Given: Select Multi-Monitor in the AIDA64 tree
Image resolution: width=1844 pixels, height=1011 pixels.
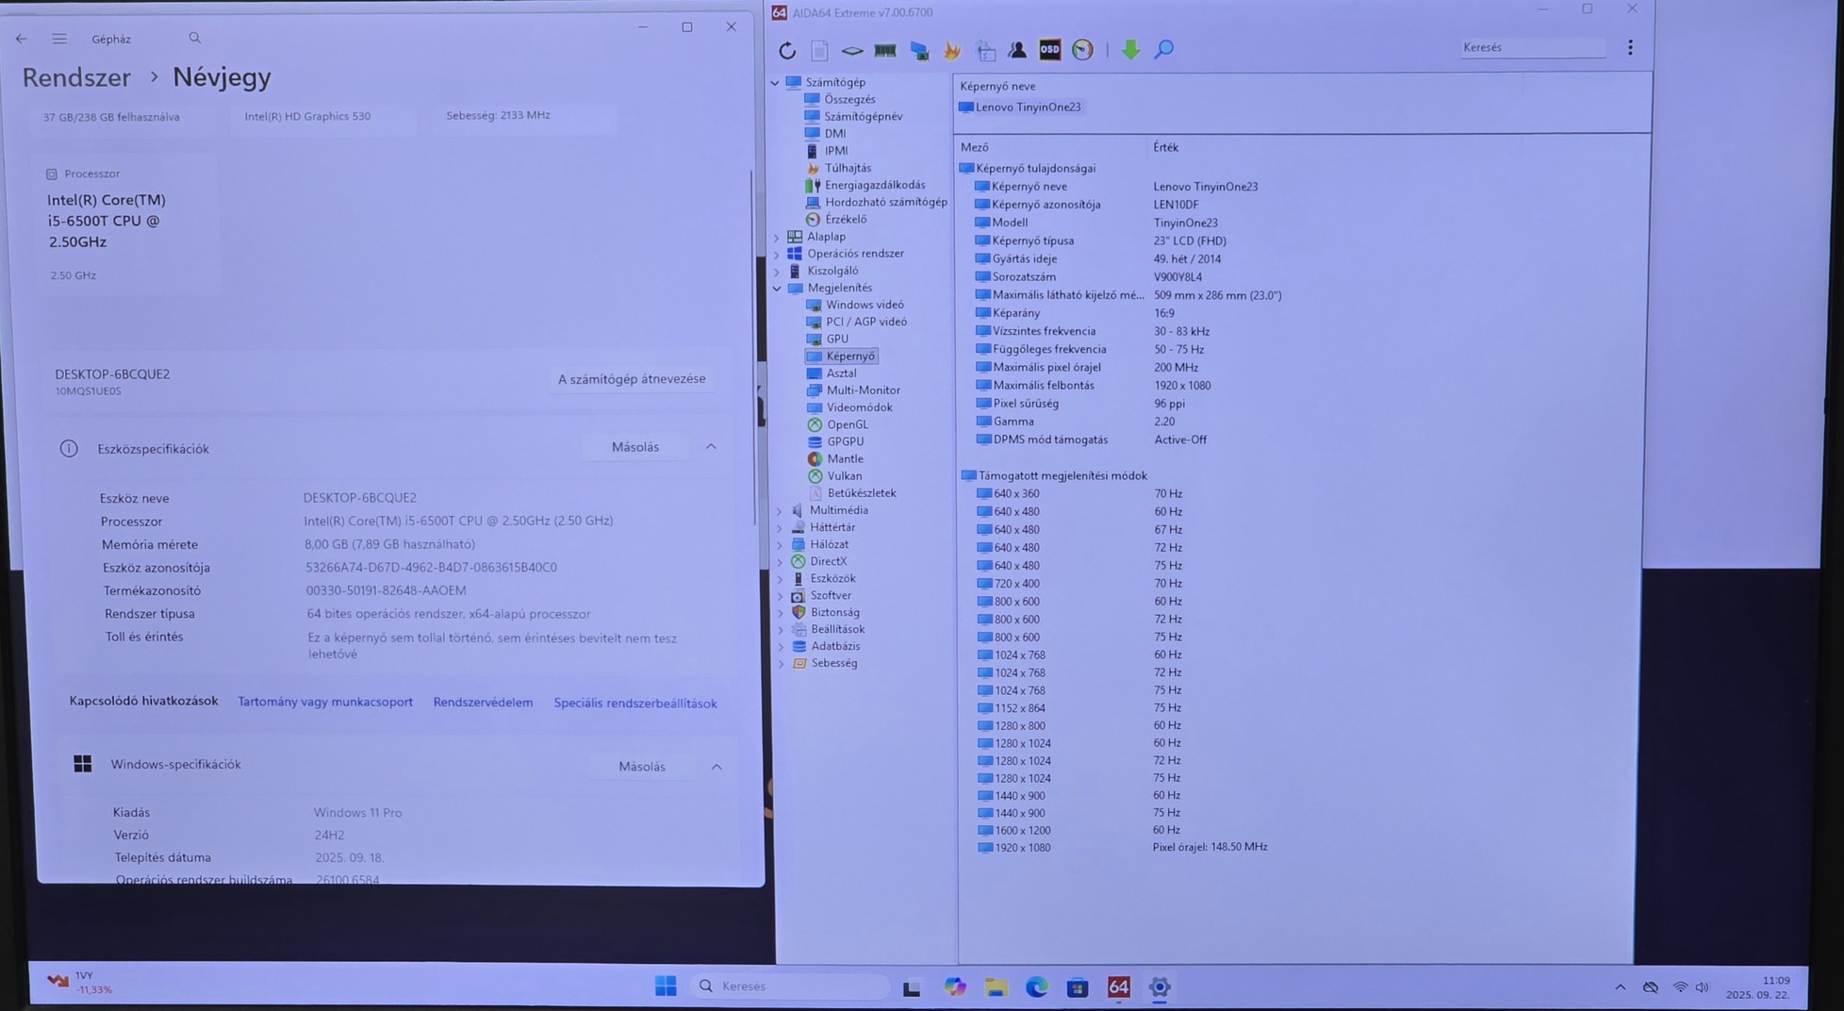Looking at the screenshot, I should (x=863, y=390).
